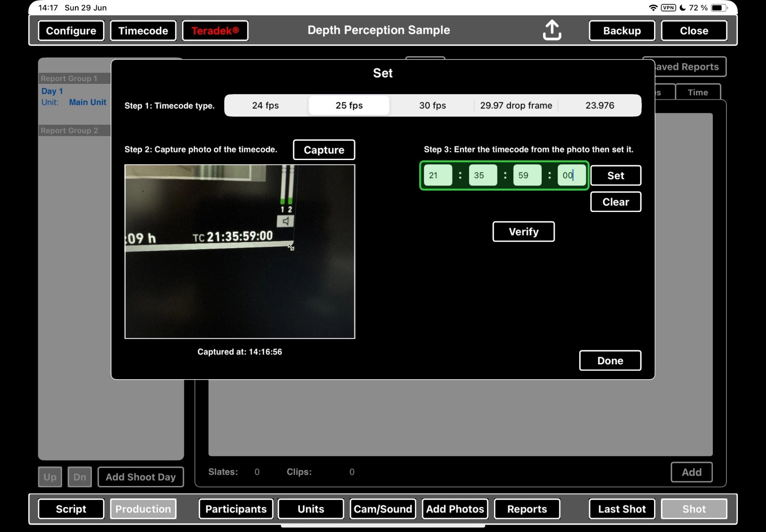Tap the battery icon in the status bar
Image resolution: width=766 pixels, height=532 pixels.
pyautogui.click(x=719, y=8)
